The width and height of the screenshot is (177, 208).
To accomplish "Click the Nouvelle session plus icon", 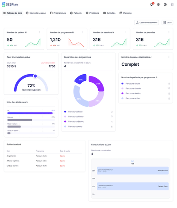I will (x=27, y=13).
